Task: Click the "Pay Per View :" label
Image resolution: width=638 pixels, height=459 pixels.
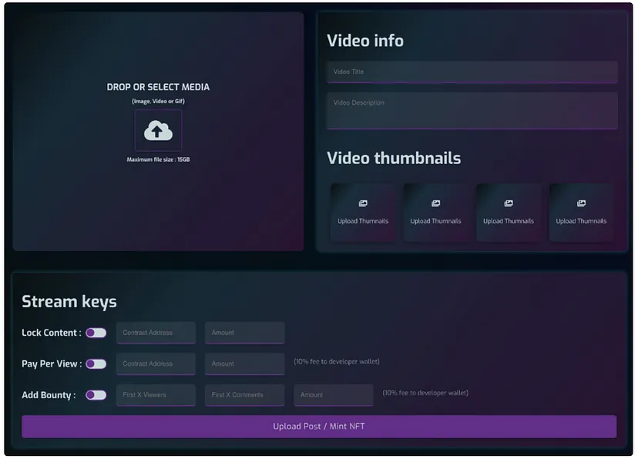Action: [52, 364]
